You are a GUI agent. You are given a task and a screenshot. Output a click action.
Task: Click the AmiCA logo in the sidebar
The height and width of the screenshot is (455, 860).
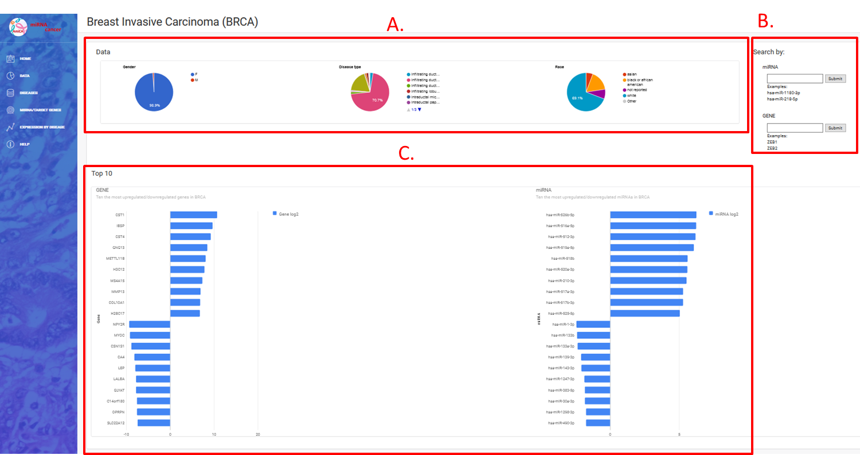21,27
